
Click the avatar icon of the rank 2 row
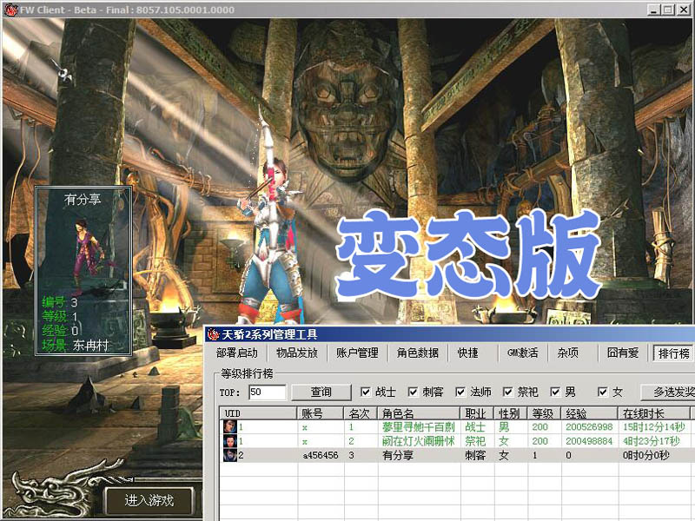point(230,441)
